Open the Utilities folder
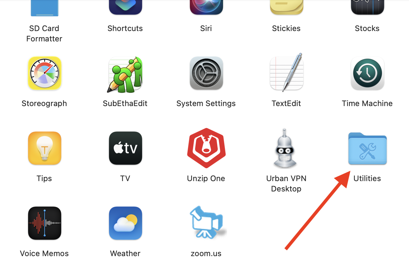The image size is (409, 271). tap(367, 148)
